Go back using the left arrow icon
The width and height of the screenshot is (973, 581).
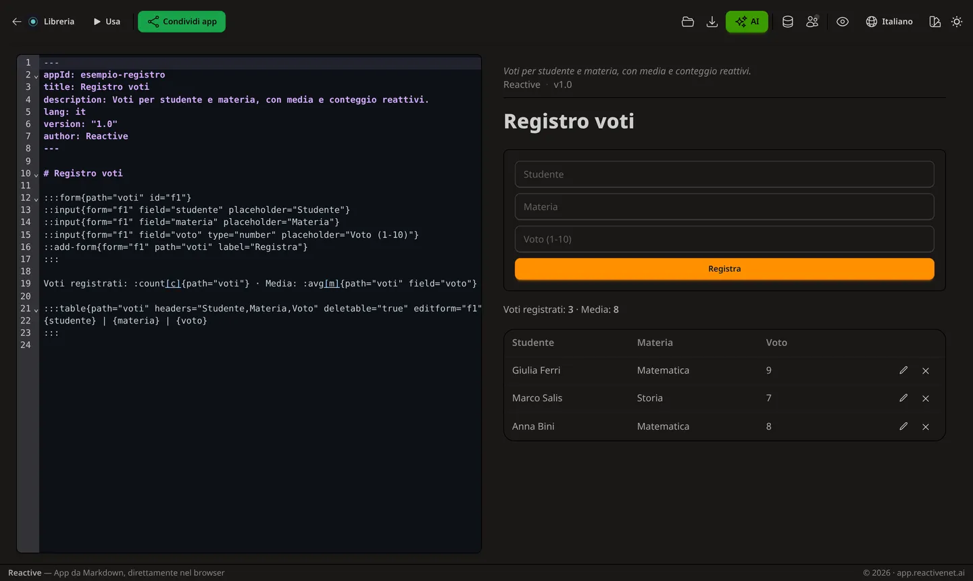pos(17,22)
